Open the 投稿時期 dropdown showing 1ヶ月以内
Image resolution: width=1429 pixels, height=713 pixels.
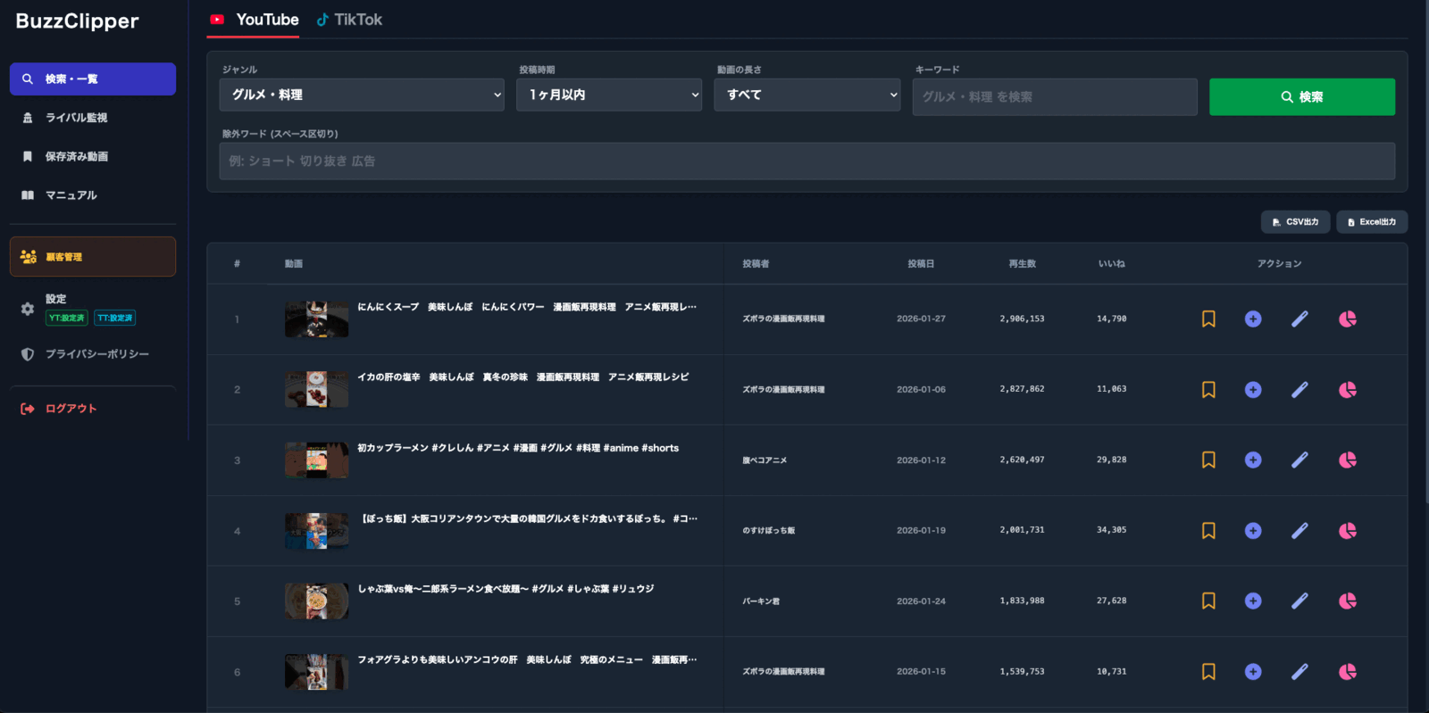point(609,95)
